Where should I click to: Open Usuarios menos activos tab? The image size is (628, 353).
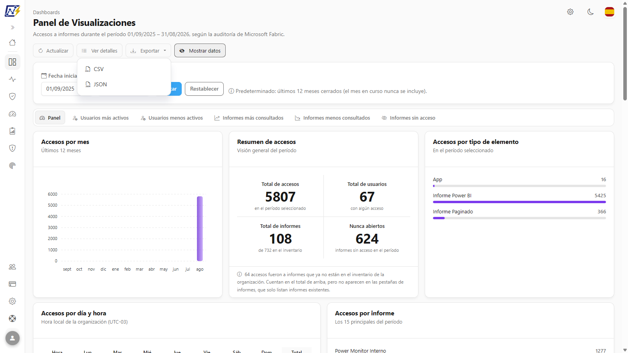coord(172,118)
